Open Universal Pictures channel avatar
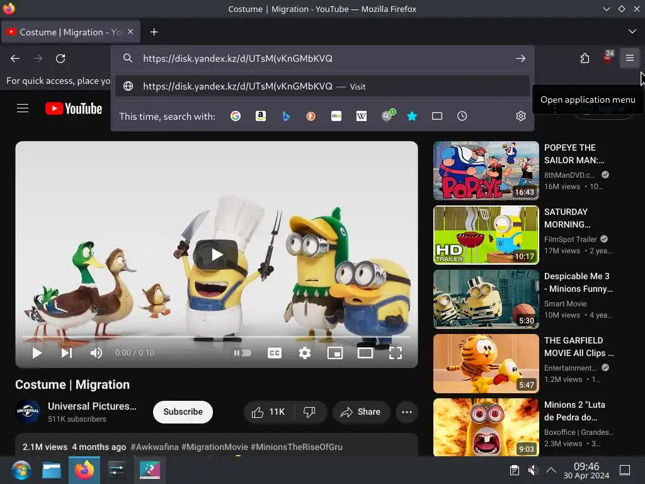This screenshot has height=484, width=645. [x=28, y=411]
